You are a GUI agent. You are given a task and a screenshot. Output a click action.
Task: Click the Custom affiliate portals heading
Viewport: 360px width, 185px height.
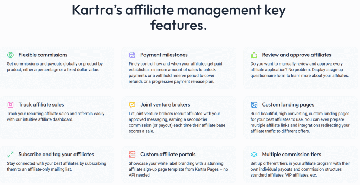(168, 155)
